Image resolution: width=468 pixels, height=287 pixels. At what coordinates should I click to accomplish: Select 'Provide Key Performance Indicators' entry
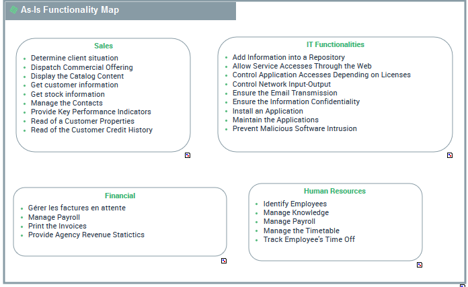click(91, 112)
